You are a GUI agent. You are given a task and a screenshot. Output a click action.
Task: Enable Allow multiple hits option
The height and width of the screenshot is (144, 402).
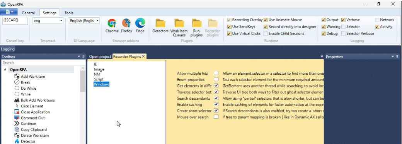[x=216, y=73]
